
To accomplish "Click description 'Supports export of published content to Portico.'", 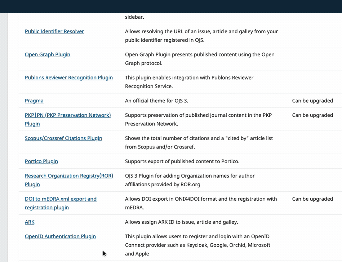I will click(x=182, y=161).
